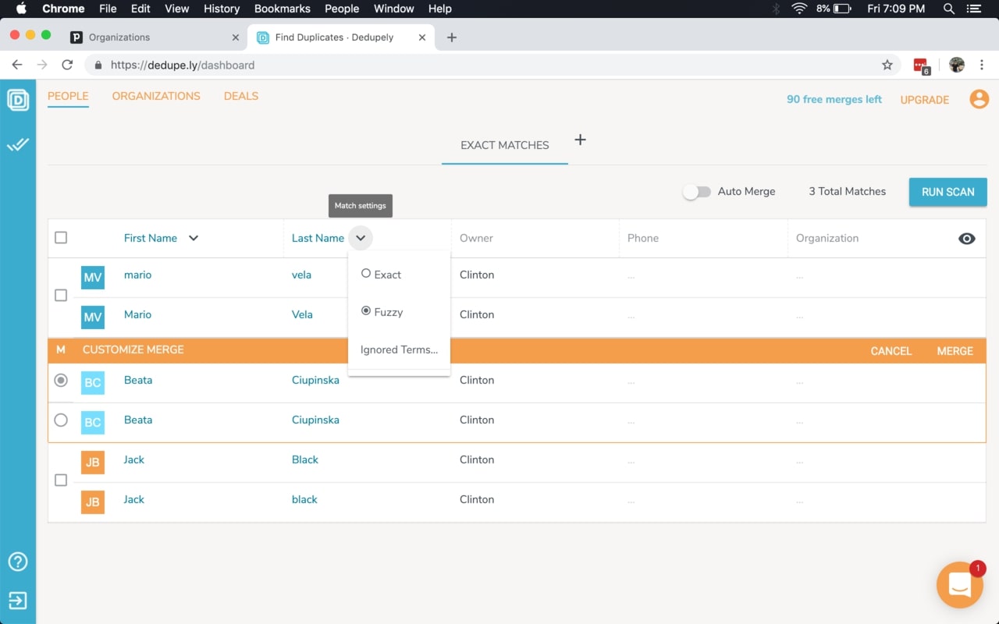Viewport: 999px width, 624px height.
Task: Select the Exact match radio option
Action: click(x=366, y=274)
